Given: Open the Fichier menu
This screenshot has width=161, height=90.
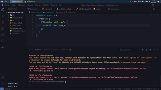Looking at the screenshot, I should tap(7, 5).
